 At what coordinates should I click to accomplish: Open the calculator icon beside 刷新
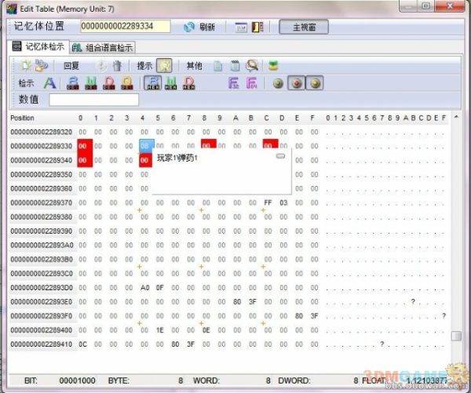coord(242,27)
